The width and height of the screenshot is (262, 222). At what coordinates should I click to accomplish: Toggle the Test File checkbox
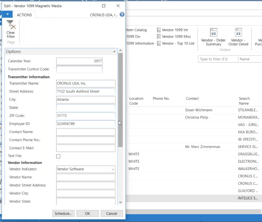tap(58, 156)
